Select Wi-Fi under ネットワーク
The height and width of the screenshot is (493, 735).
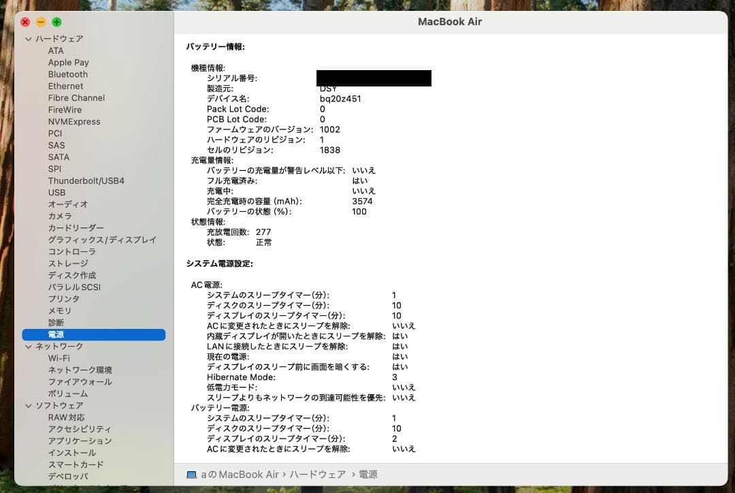(x=59, y=358)
